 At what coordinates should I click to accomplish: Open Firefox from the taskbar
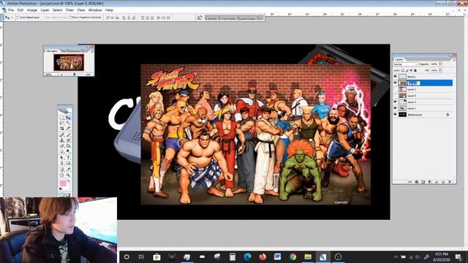[x=263, y=256]
